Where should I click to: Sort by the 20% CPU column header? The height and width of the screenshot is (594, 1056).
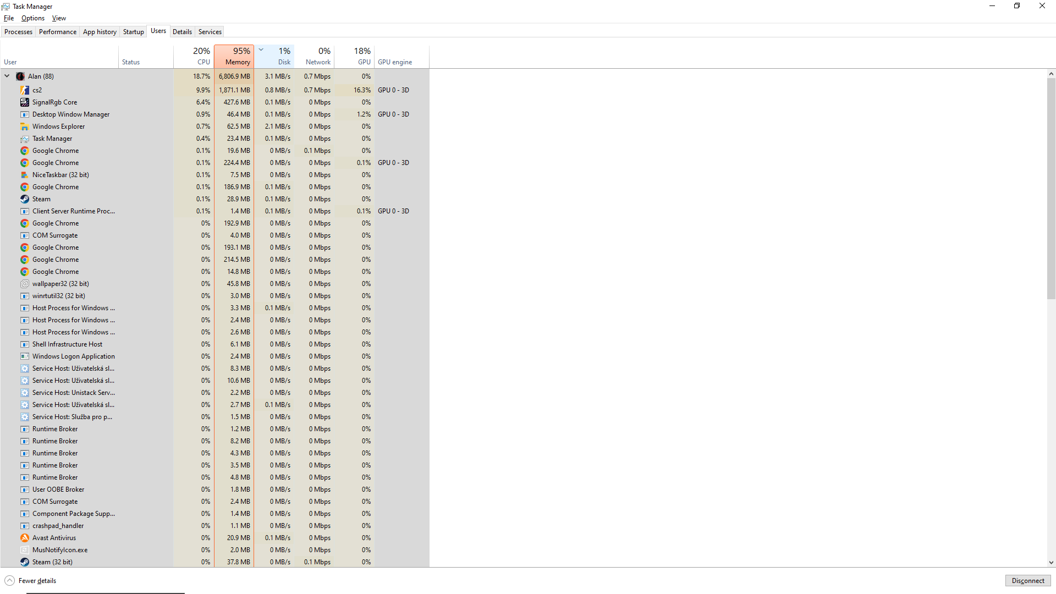point(194,56)
